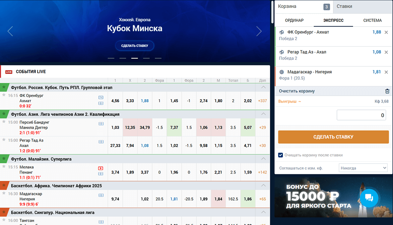Go to previous banner with left arrow
Image resolution: width=393 pixels, height=225 pixels.
[x=10, y=32]
